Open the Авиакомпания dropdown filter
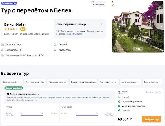Viewport: 165px width, 126px height. [x=131, y=82]
